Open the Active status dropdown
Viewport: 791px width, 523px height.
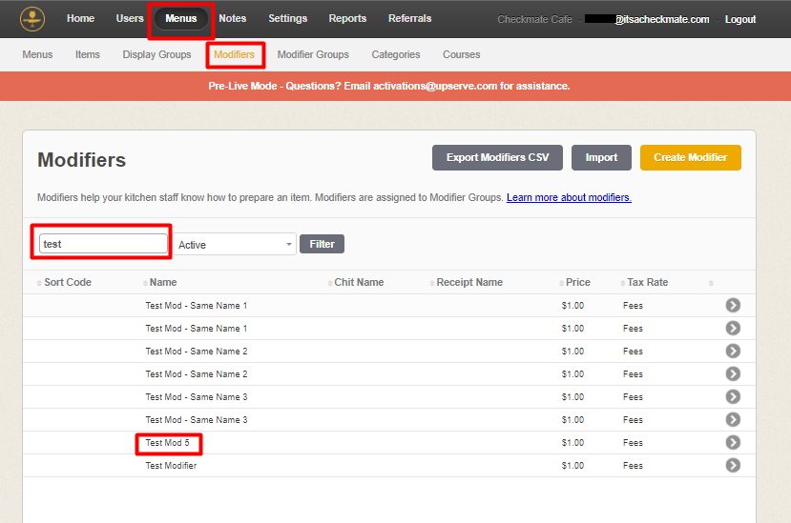pos(236,245)
